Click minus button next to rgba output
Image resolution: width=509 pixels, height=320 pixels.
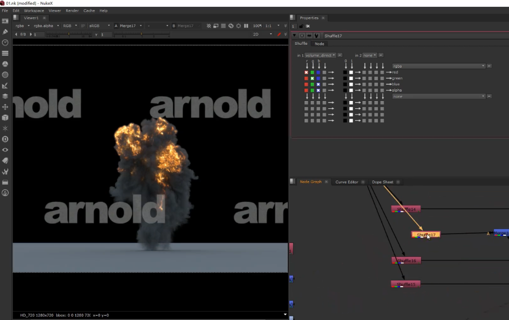point(489,66)
